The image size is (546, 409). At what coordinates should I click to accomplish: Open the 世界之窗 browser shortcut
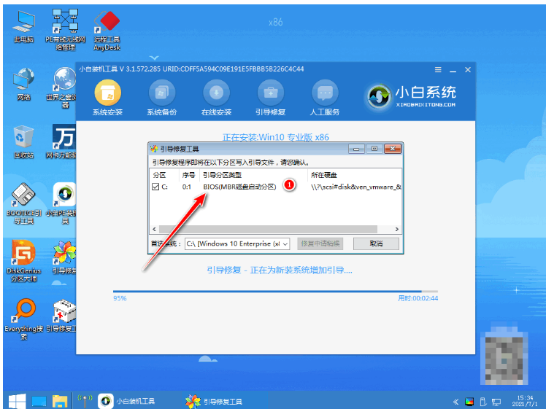tap(65, 87)
